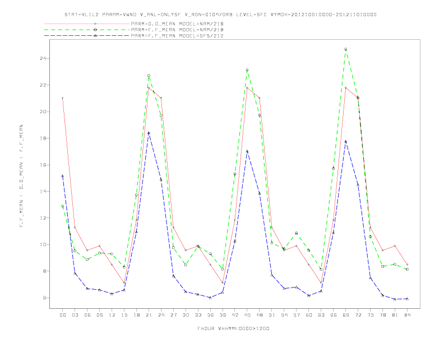Screen dimensions: 444x343
Task: Click x-axis forecast hour label 54
Action: (x=284, y=315)
